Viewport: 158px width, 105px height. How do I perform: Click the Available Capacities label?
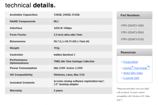pos(24,15)
